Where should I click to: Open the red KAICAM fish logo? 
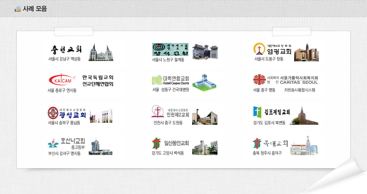62,80
